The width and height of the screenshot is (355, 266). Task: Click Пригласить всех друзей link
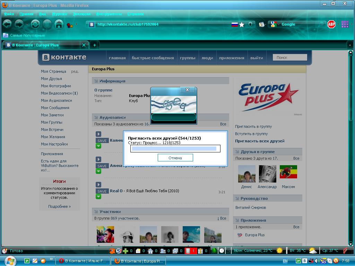(260, 141)
